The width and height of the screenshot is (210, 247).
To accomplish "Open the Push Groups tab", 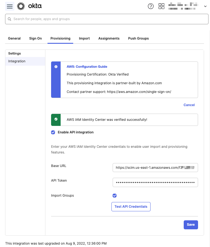I will pos(138,38).
